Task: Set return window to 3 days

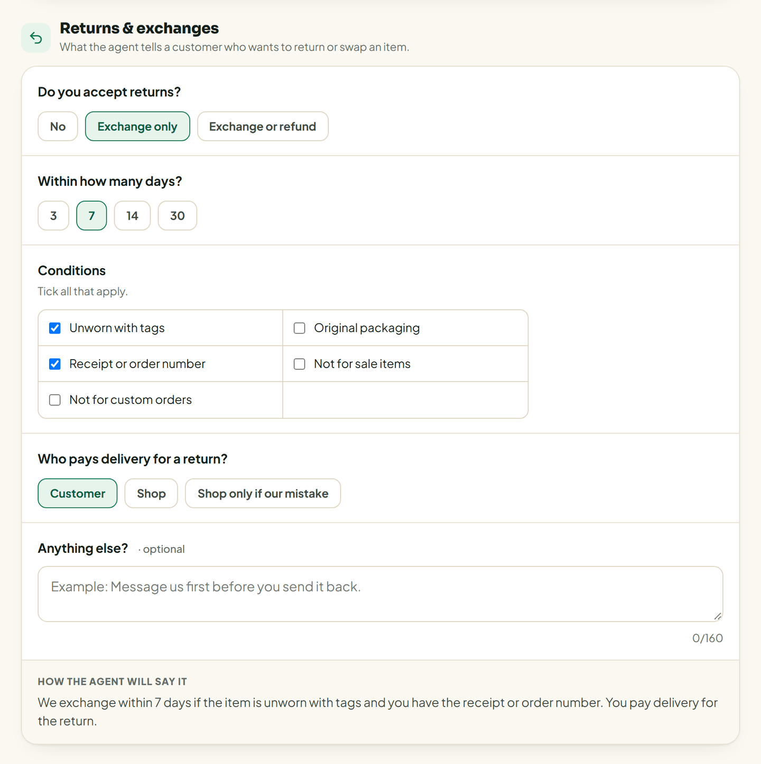Action: coord(53,215)
